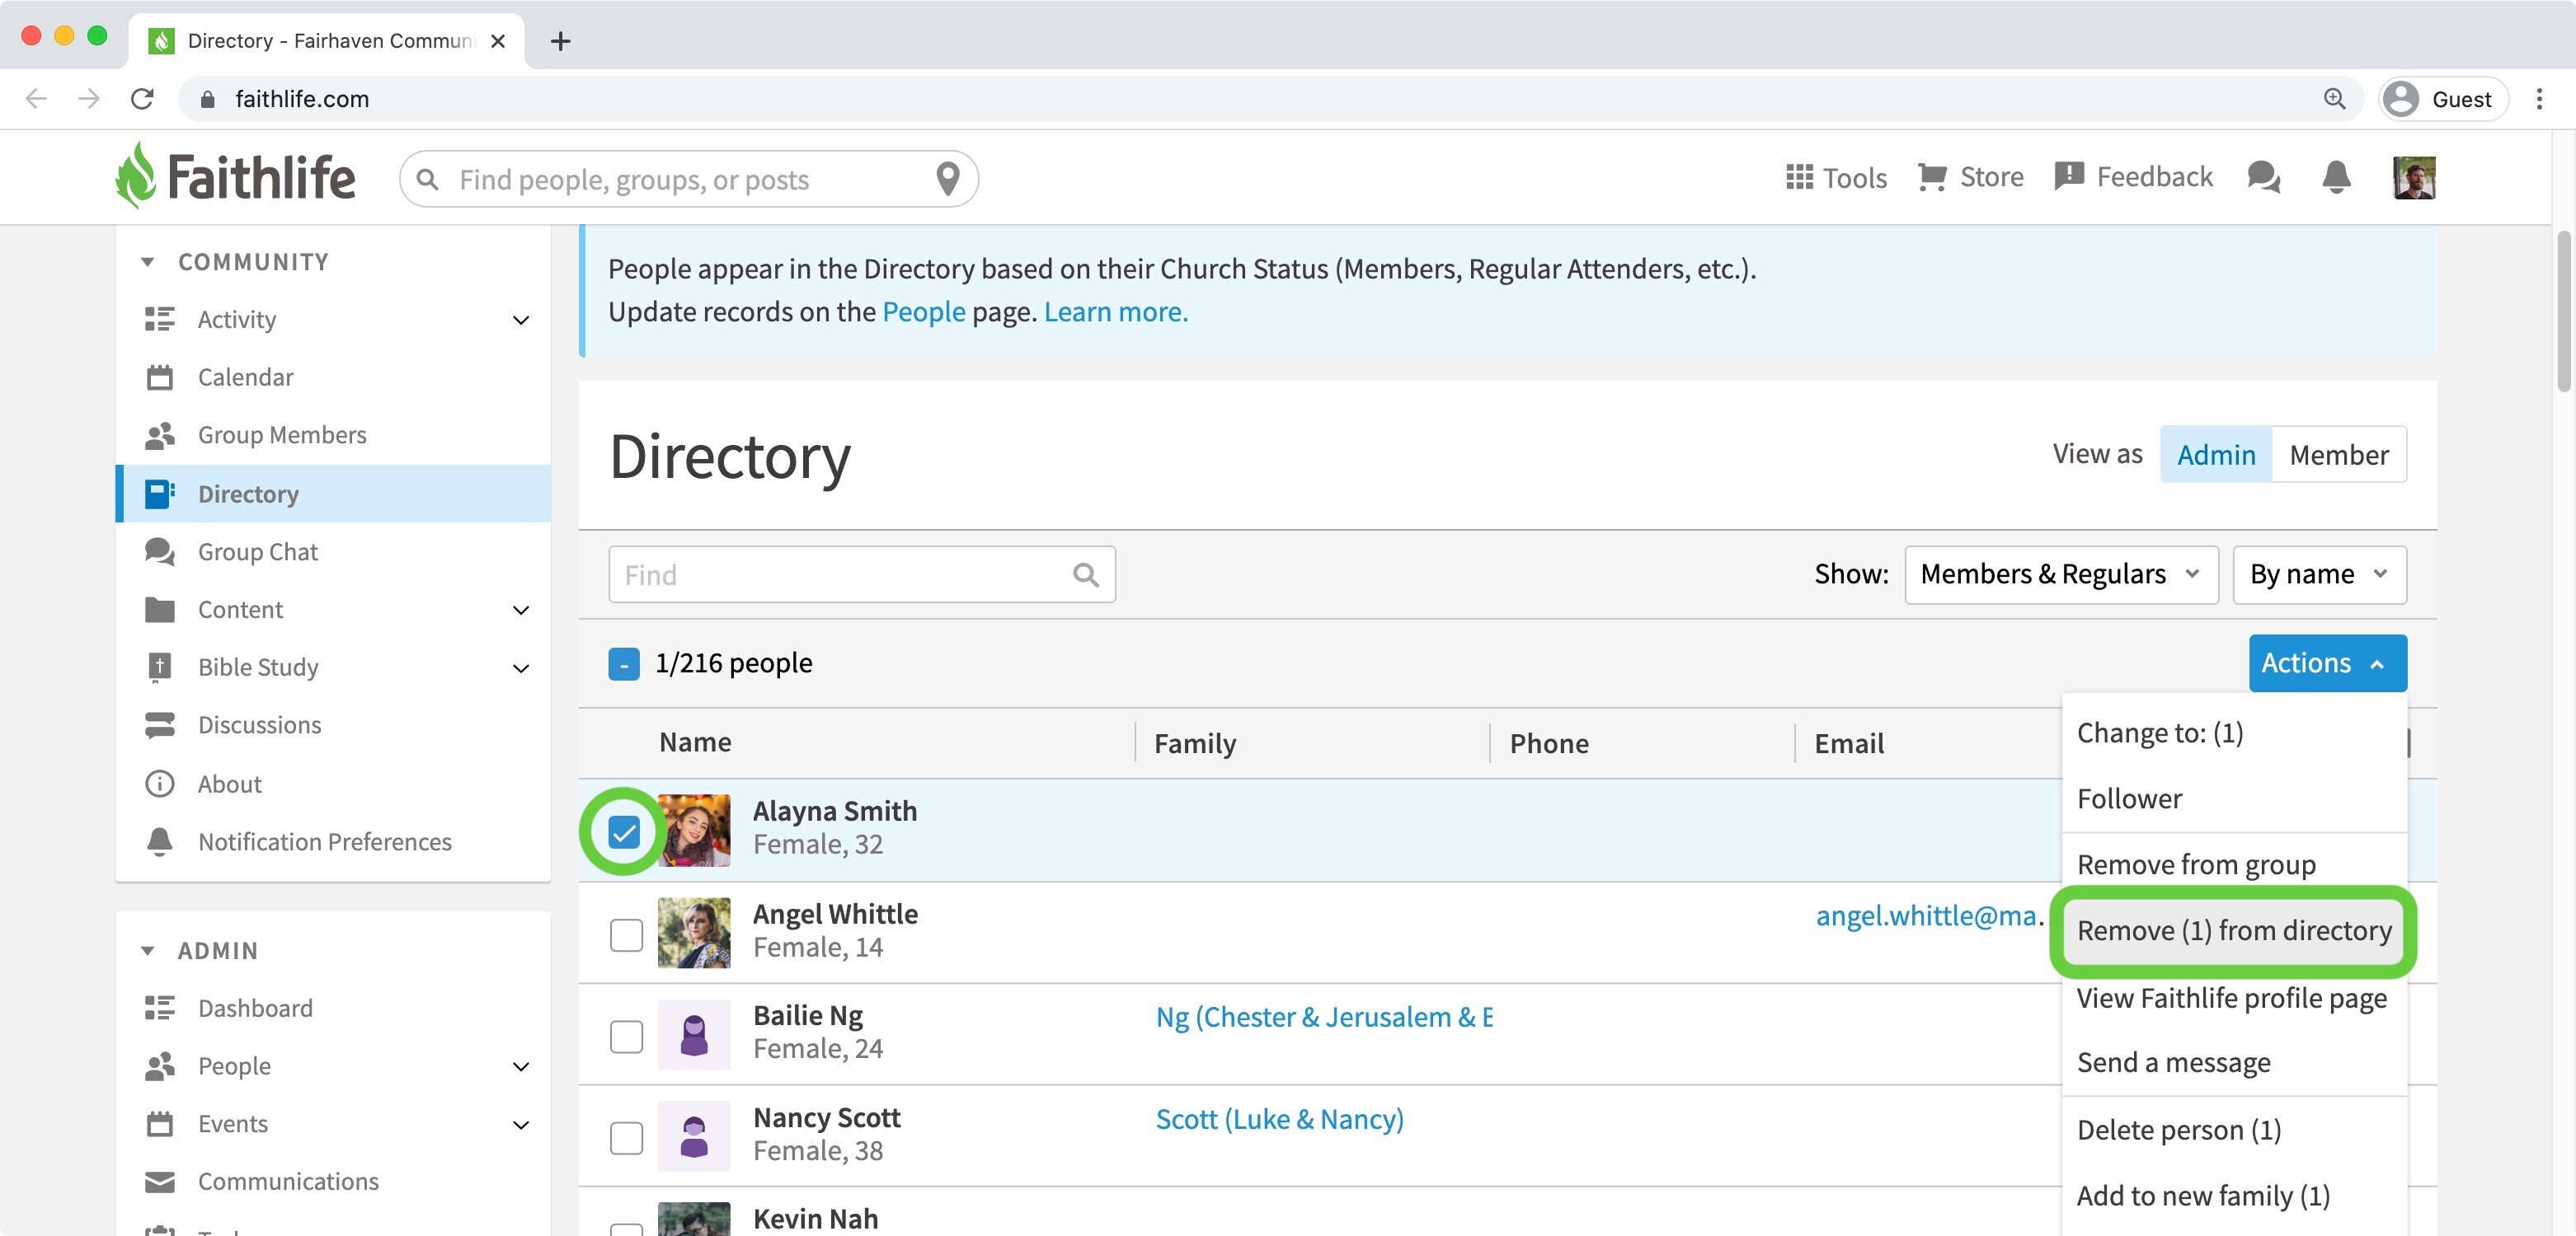Choose Remove (1) from directory
The width and height of the screenshot is (2576, 1236).
[2234, 930]
